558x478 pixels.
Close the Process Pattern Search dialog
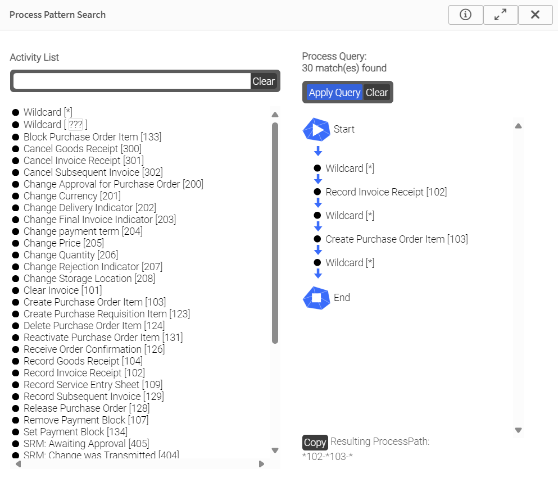click(535, 15)
